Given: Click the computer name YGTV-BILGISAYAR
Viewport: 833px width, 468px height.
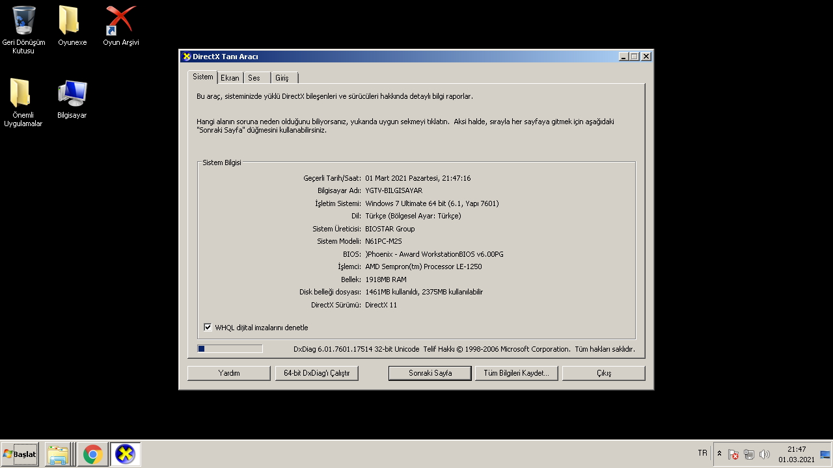Looking at the screenshot, I should (x=394, y=190).
